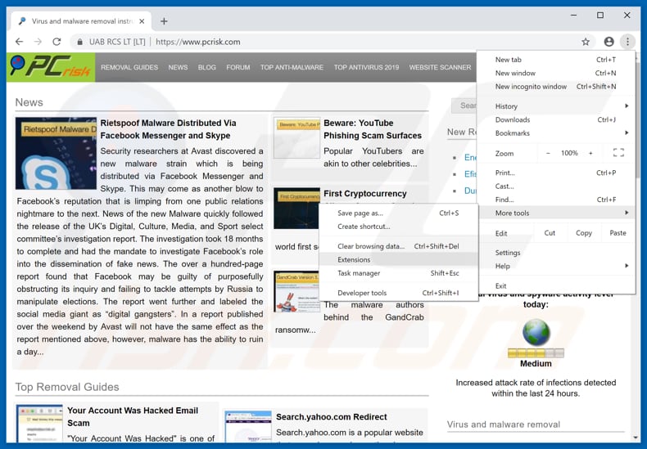Toggle fullscreen icon in Zoom row
Image resolution: width=647 pixels, height=449 pixels.
(x=618, y=153)
